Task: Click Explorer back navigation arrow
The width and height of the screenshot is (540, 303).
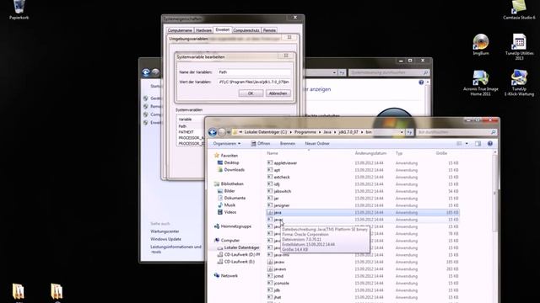Action: (x=213, y=132)
